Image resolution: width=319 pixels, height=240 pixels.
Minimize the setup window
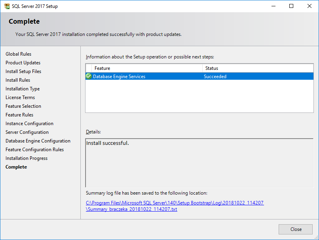click(x=273, y=6)
